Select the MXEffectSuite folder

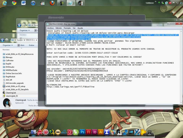click(x=10, y=70)
